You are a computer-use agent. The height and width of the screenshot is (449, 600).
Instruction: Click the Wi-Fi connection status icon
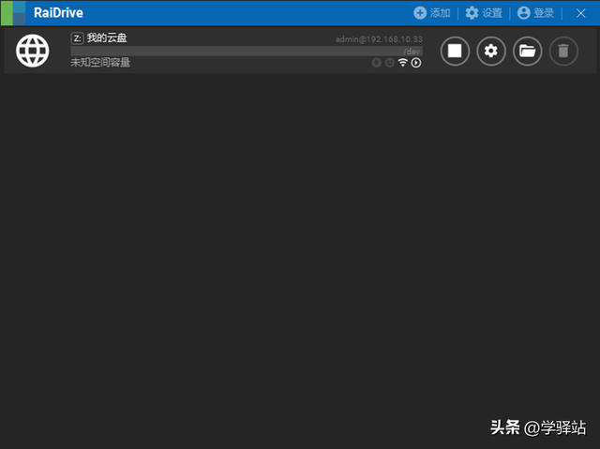click(402, 63)
